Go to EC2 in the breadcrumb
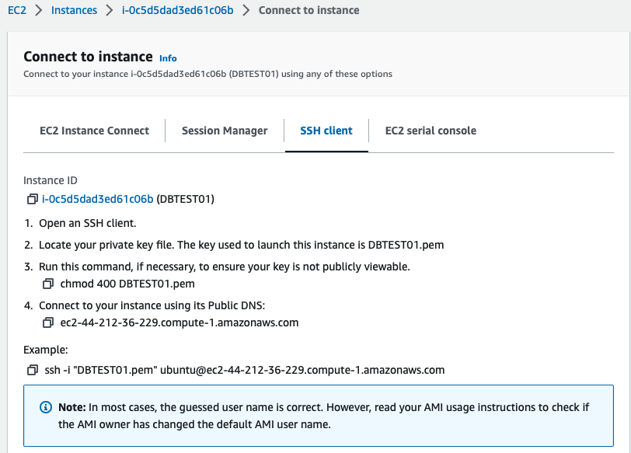Screen dimensions: 631x453 [x=17, y=10]
